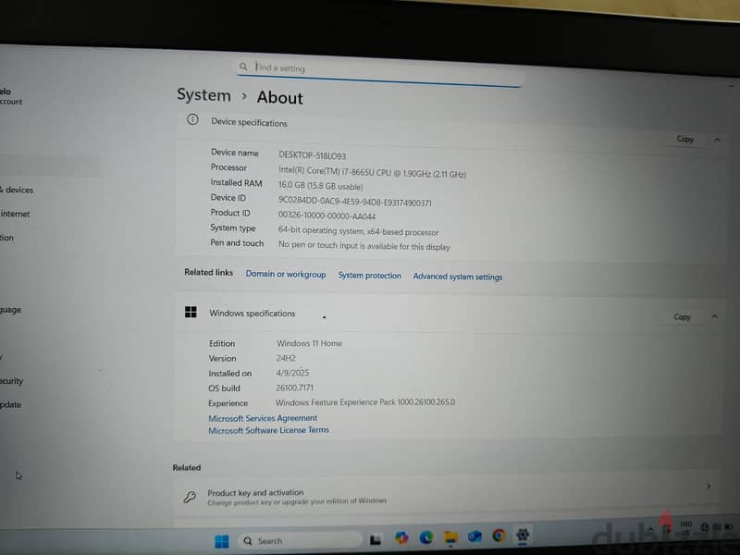Copy the device specifications
Screen dimensions: 740x555
pyautogui.click(x=684, y=139)
